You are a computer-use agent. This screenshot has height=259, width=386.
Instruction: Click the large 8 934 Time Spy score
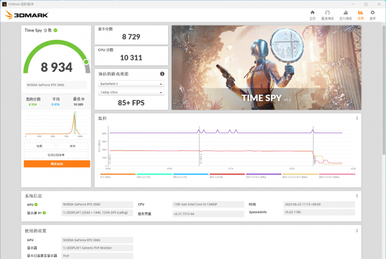56,67
